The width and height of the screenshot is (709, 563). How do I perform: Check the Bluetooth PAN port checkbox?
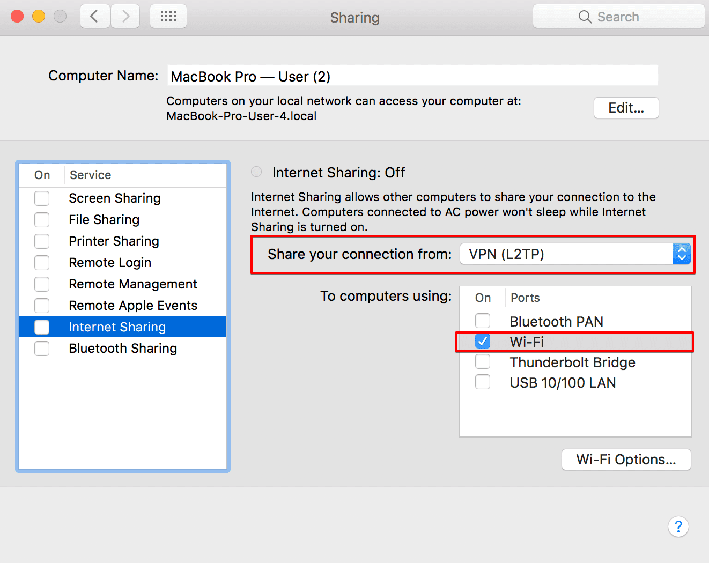tap(483, 321)
